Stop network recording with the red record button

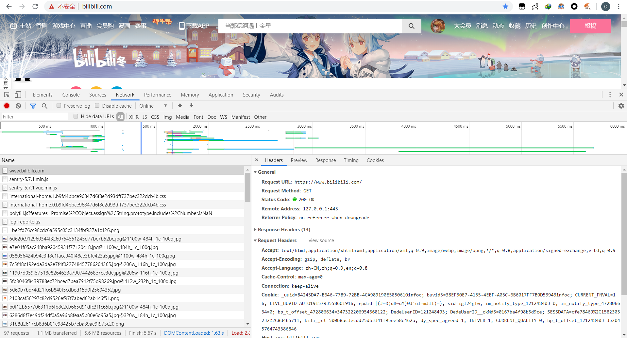[x=7, y=106]
